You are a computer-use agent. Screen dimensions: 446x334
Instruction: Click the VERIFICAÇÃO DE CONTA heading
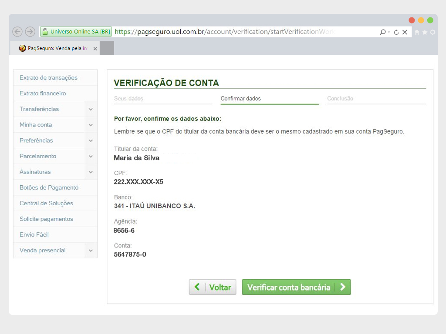tap(166, 83)
